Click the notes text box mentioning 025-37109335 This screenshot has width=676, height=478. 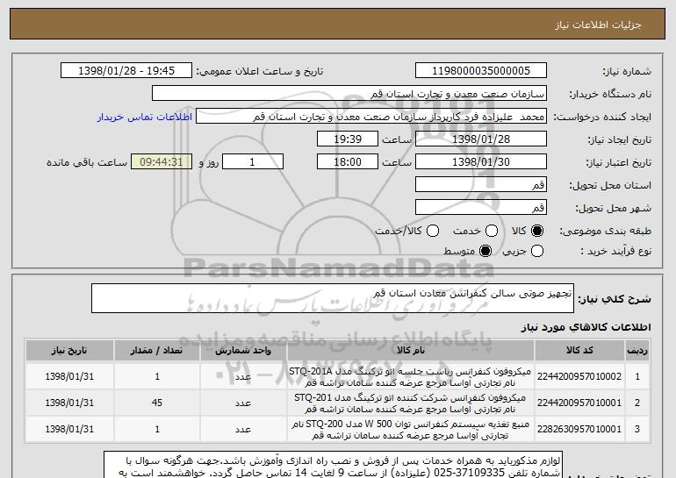pos(333,465)
